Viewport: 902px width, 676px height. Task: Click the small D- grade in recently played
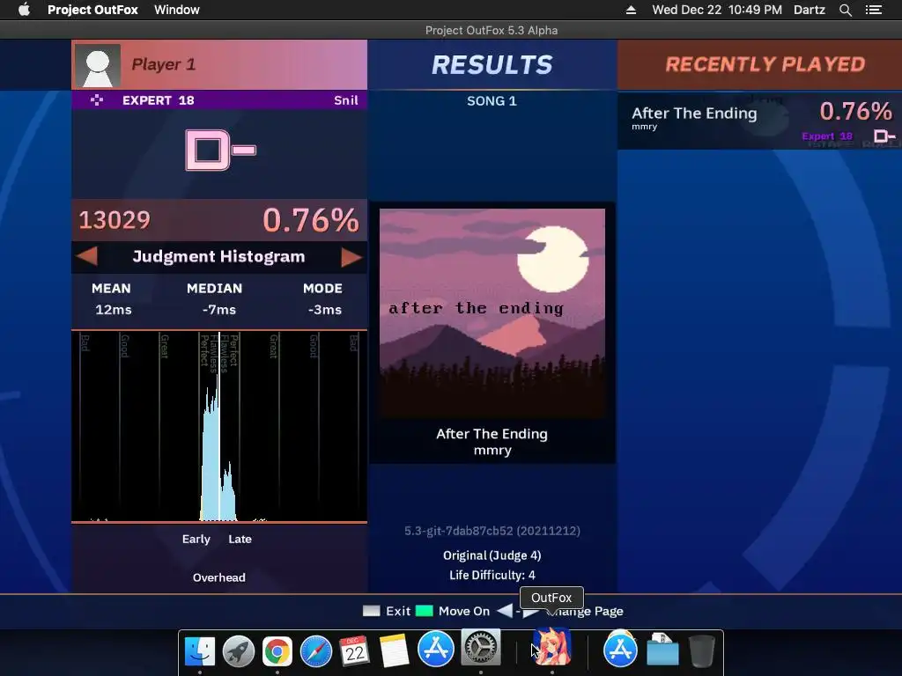[x=884, y=136]
